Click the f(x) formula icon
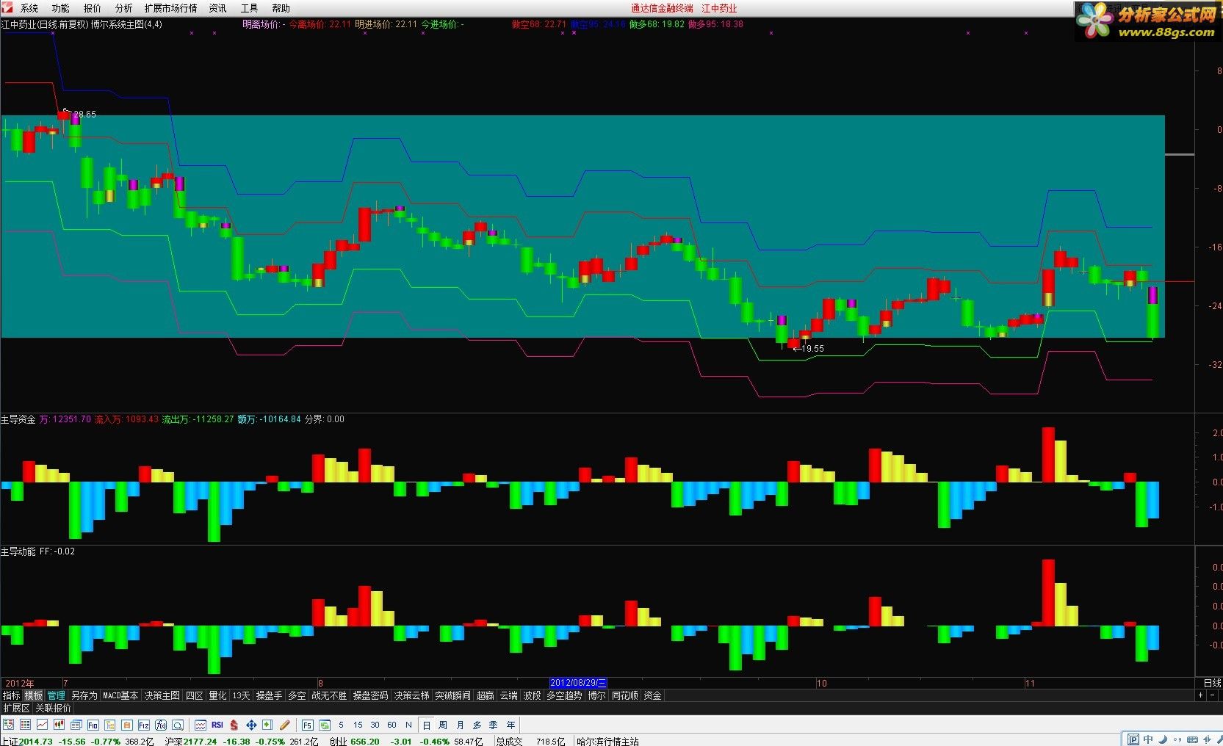The height and width of the screenshot is (746, 1223). coord(161,725)
